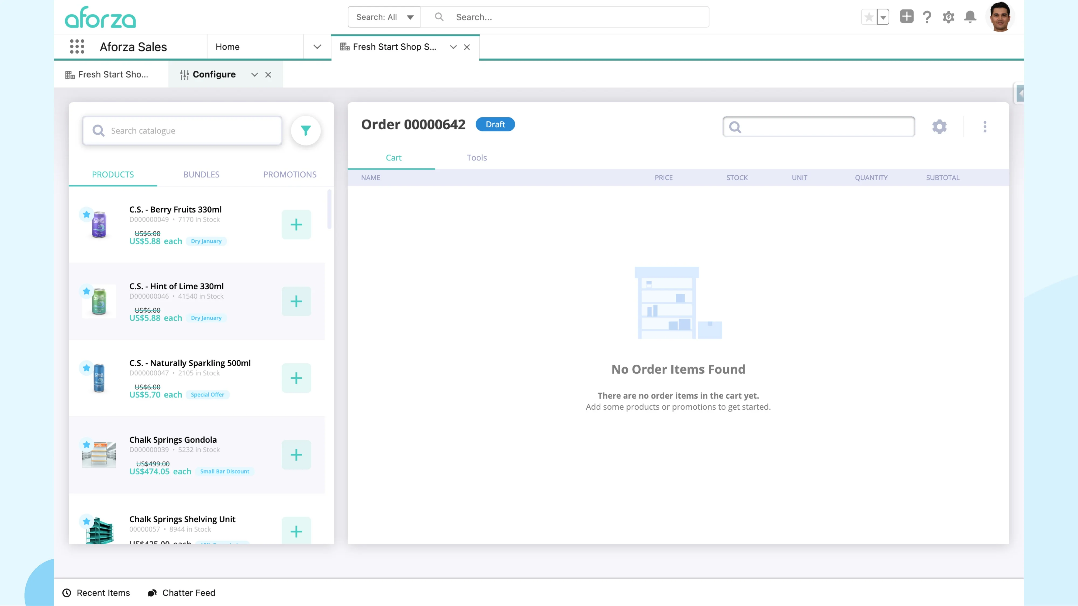Viewport: 1078px width, 606px height.
Task: Open the Search: All scope dropdown
Action: click(x=384, y=17)
